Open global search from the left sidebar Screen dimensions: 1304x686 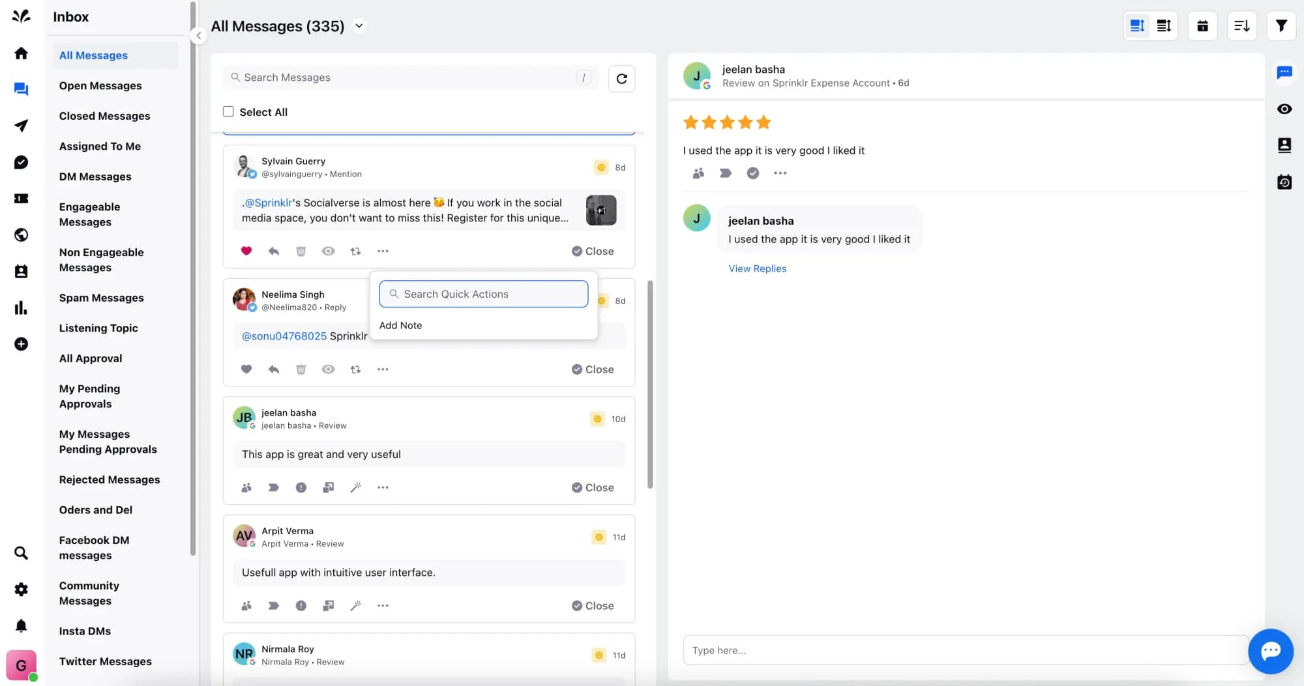click(x=21, y=552)
